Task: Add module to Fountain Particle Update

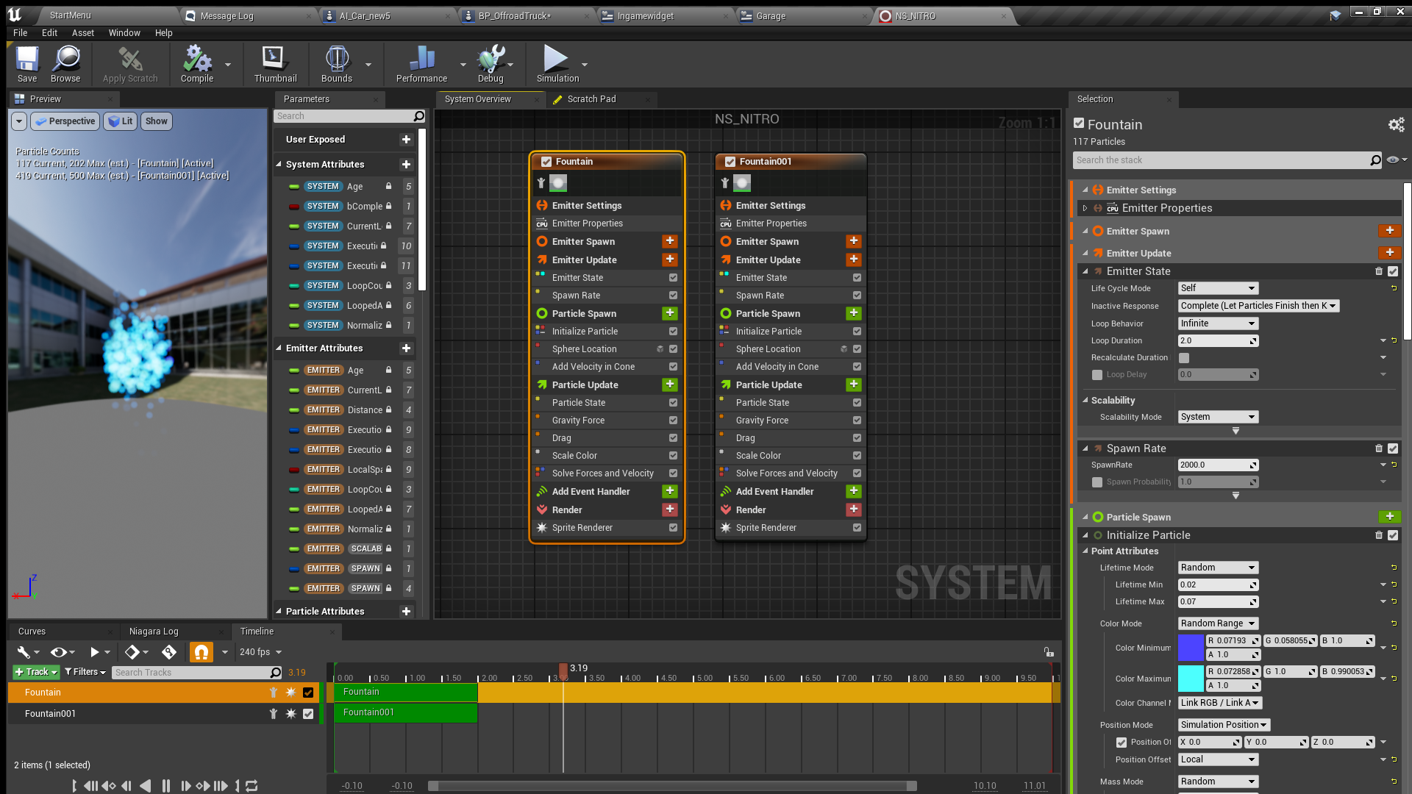Action: click(669, 385)
